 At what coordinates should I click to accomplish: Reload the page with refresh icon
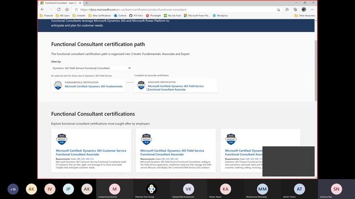pos(59,9)
